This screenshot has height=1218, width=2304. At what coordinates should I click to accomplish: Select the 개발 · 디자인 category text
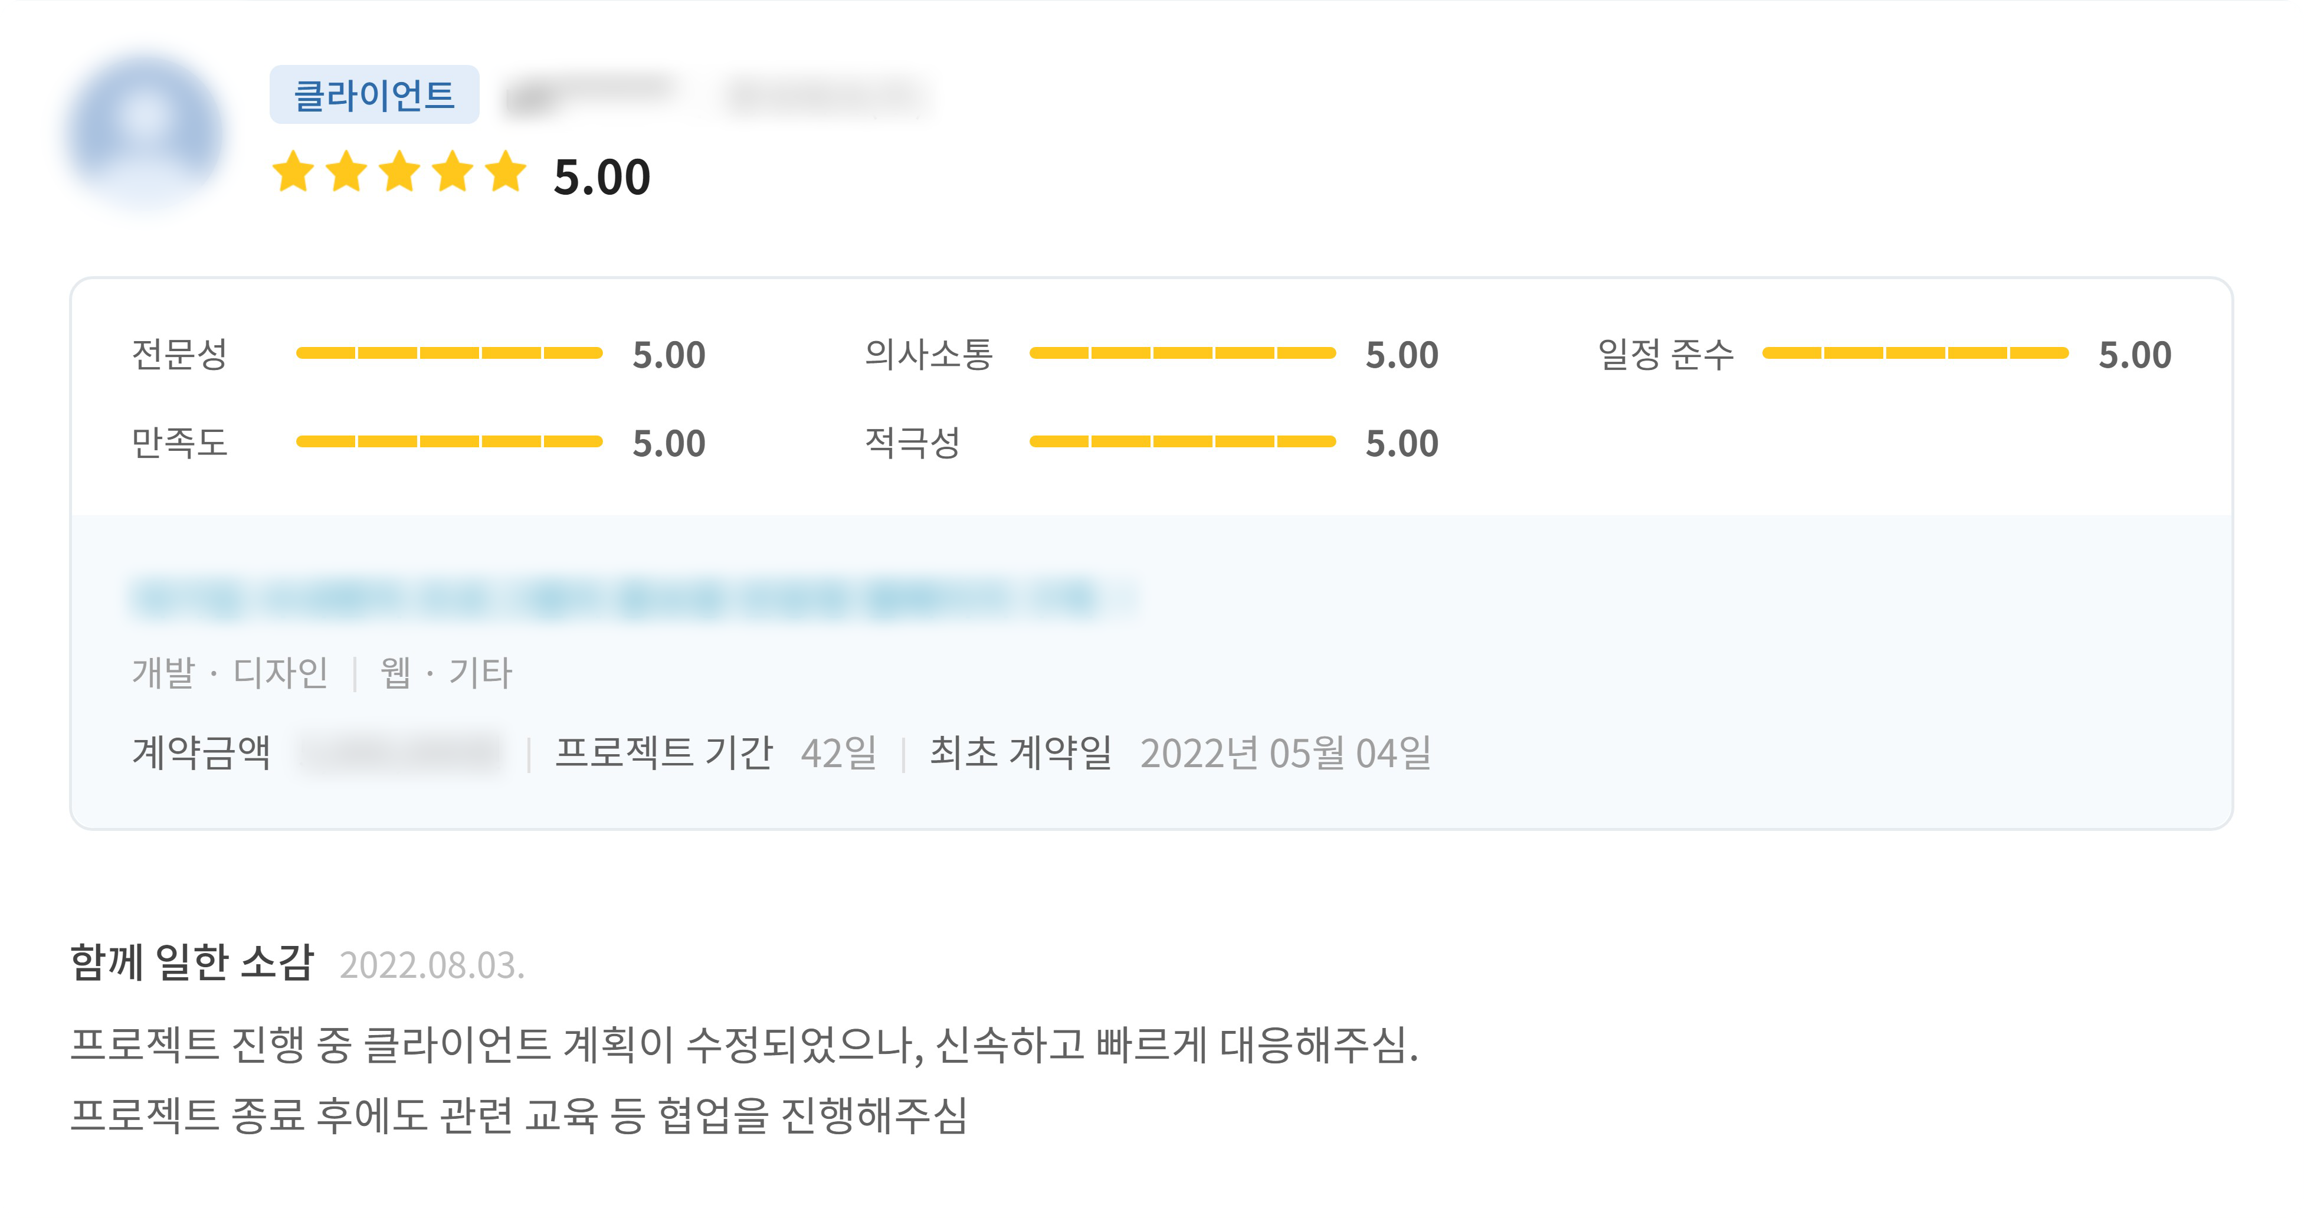pyautogui.click(x=230, y=673)
